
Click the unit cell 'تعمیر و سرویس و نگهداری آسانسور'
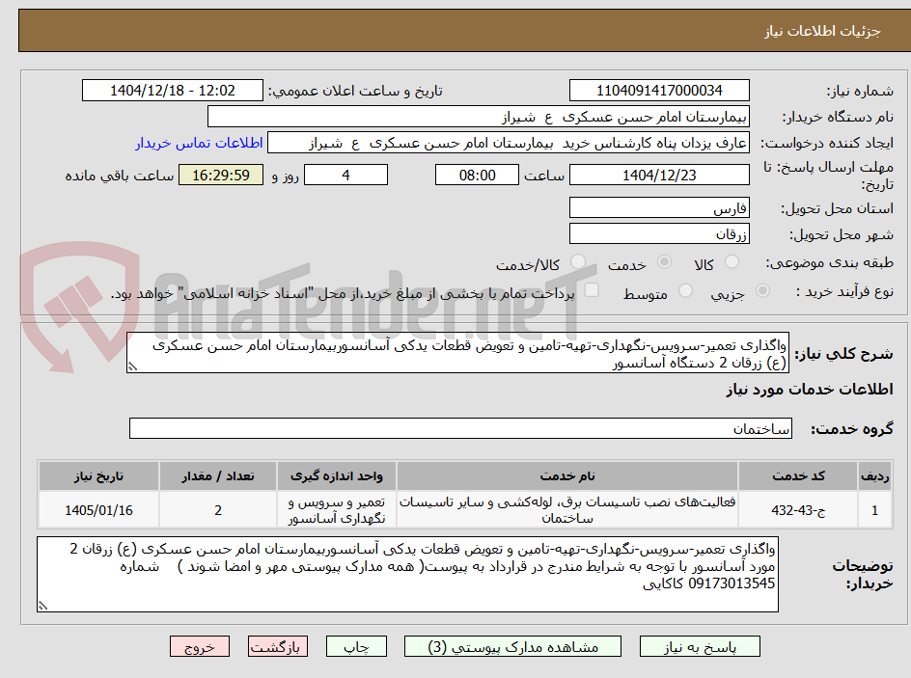[x=337, y=509]
